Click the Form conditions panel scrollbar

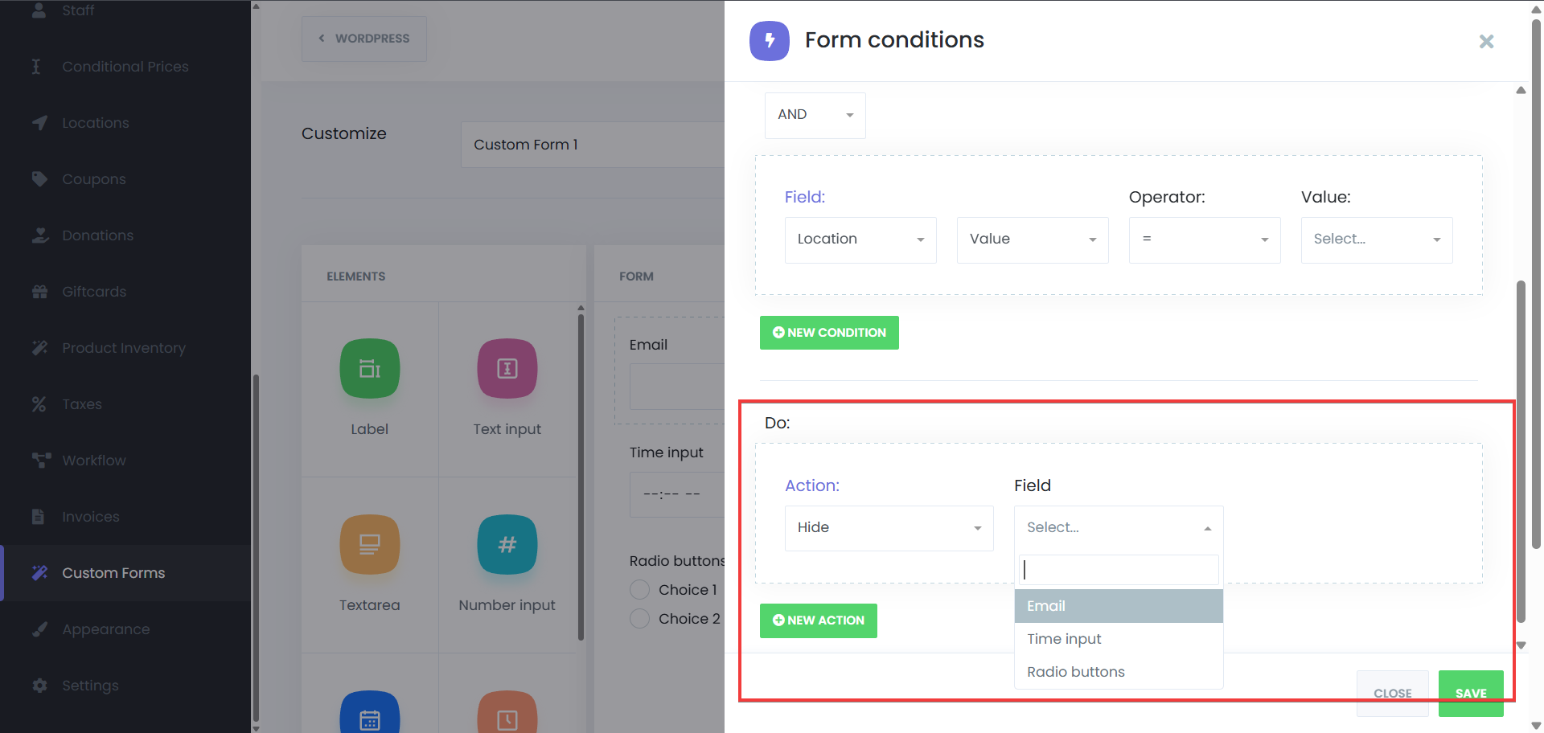pyautogui.click(x=1521, y=450)
